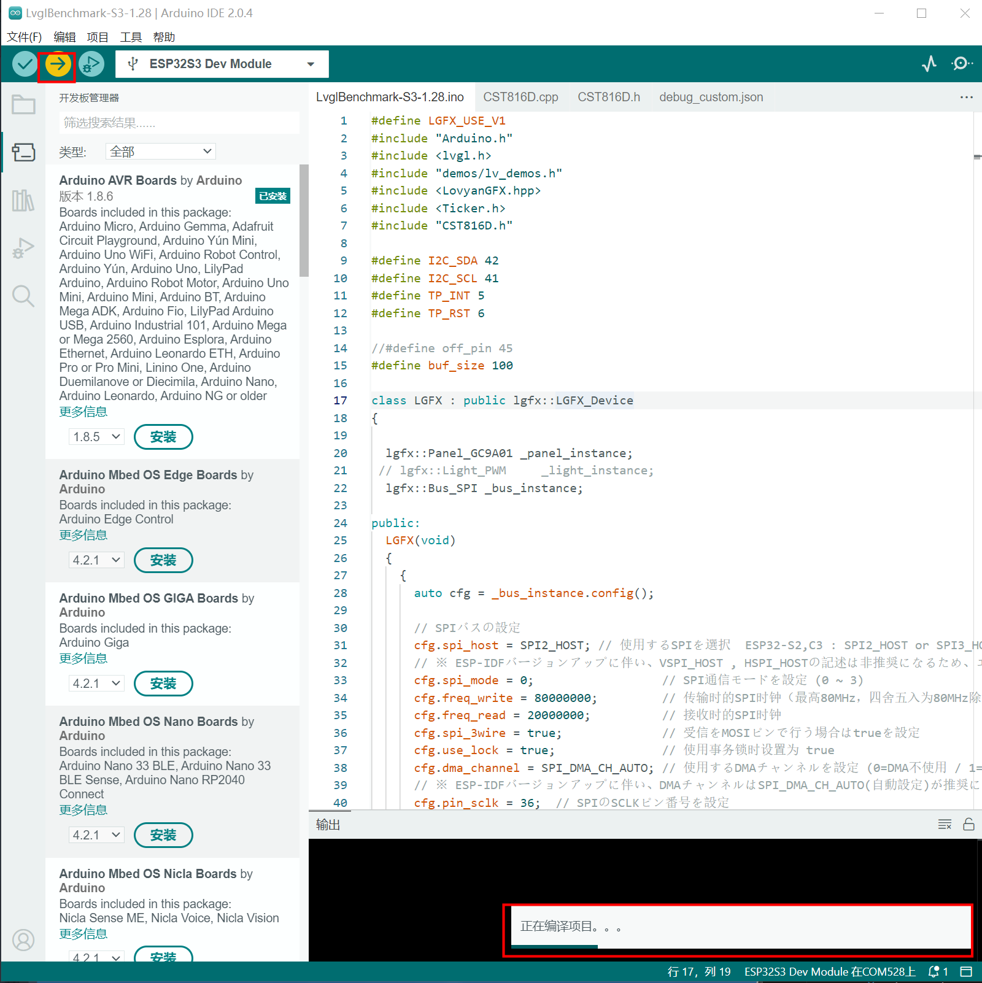Viewport: 982px width, 983px height.
Task: Toggle output lock autoscroll icon
Action: click(x=968, y=824)
